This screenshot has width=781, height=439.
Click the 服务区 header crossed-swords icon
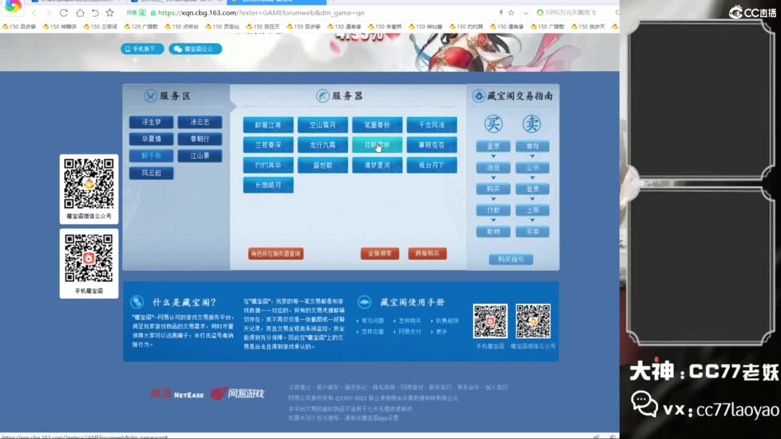tap(151, 96)
